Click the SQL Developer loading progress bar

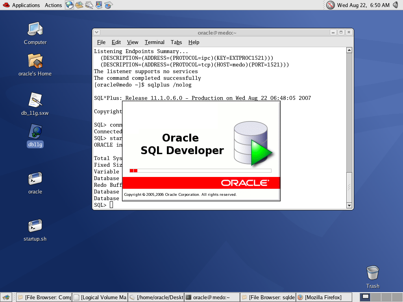click(x=200, y=171)
